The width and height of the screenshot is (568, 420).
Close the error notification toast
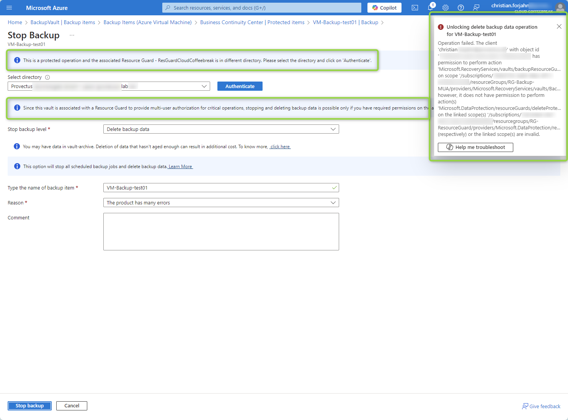coord(559,26)
